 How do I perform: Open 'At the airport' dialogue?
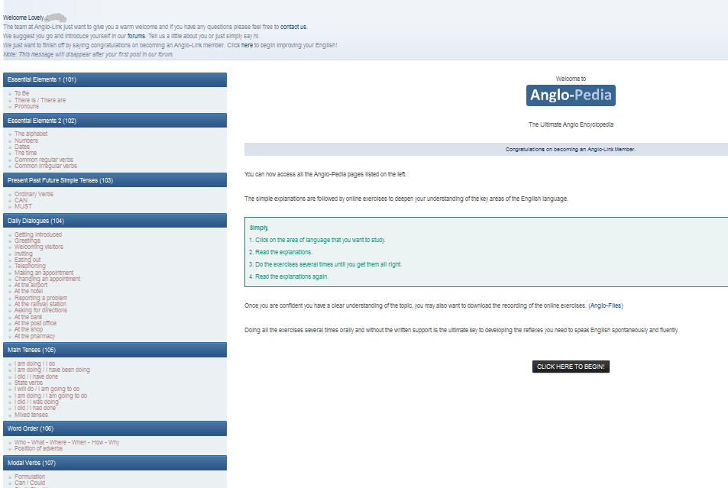[x=31, y=285]
